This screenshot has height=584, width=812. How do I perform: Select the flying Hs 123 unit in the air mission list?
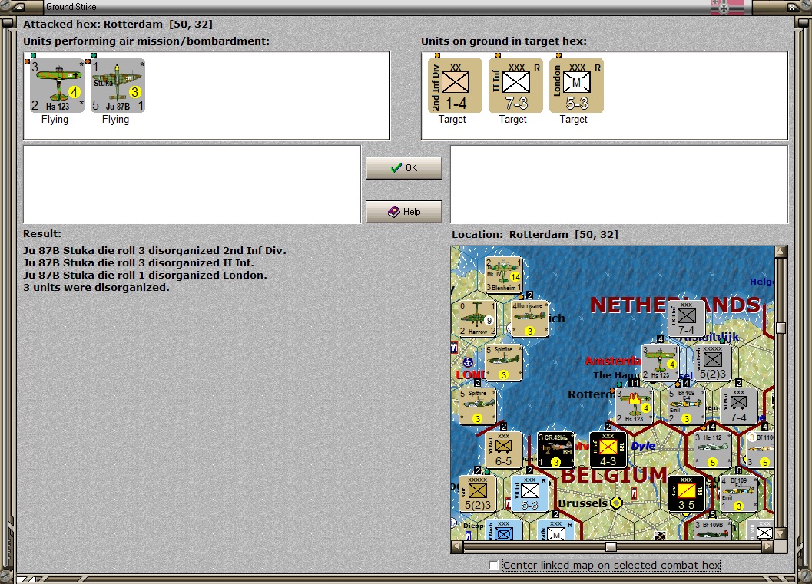tap(57, 85)
